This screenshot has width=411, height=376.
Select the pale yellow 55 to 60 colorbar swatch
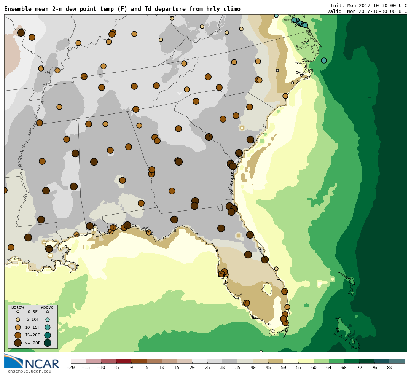306,361
